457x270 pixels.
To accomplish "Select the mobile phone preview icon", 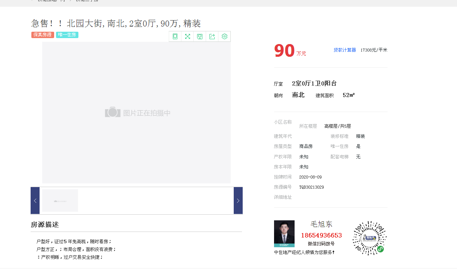I will 175,36.
